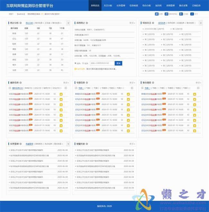Click the 反馈 icon in the top toolbar
The height and width of the screenshot is (212, 209).
(x=157, y=14)
